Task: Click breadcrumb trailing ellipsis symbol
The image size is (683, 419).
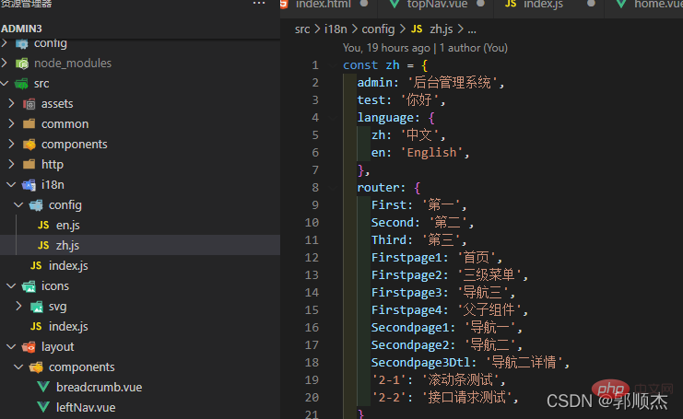Action: pyautogui.click(x=472, y=29)
